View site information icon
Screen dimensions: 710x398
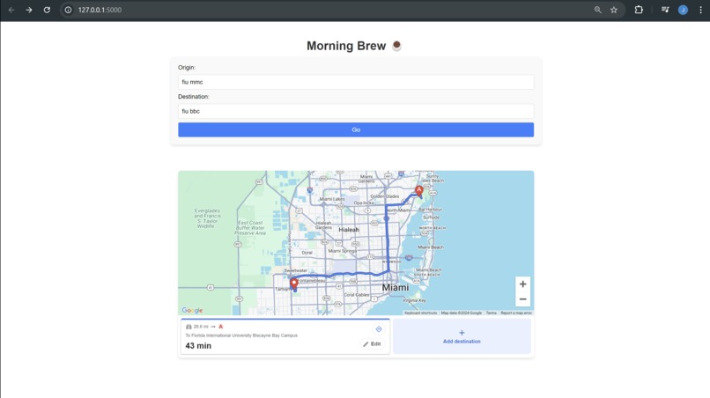pyautogui.click(x=68, y=10)
